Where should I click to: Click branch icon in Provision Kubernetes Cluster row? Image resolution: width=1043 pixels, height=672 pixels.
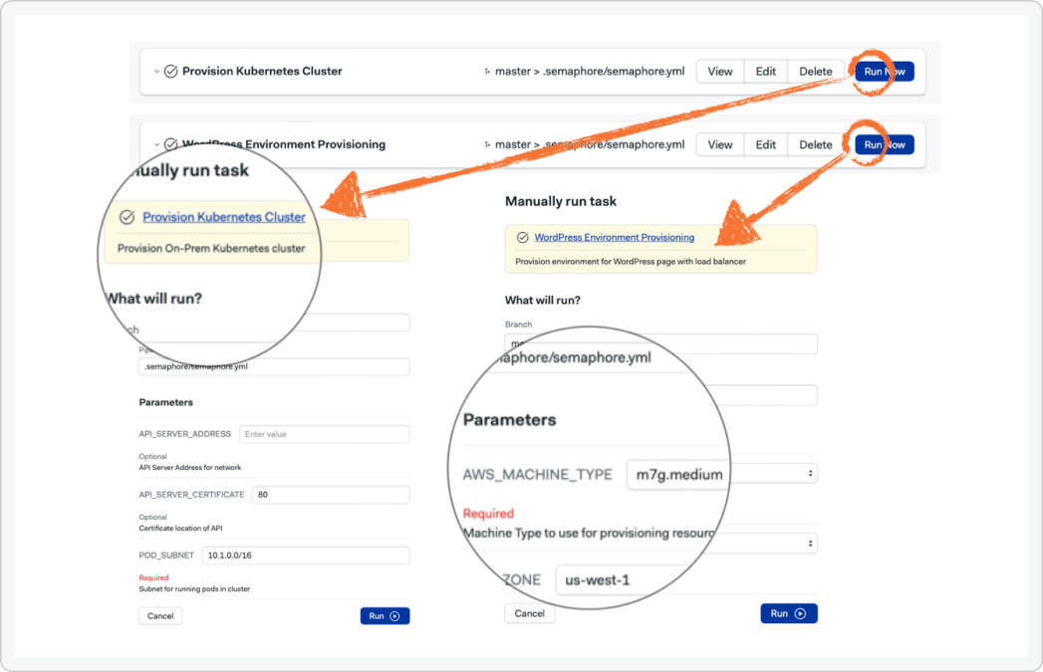487,72
